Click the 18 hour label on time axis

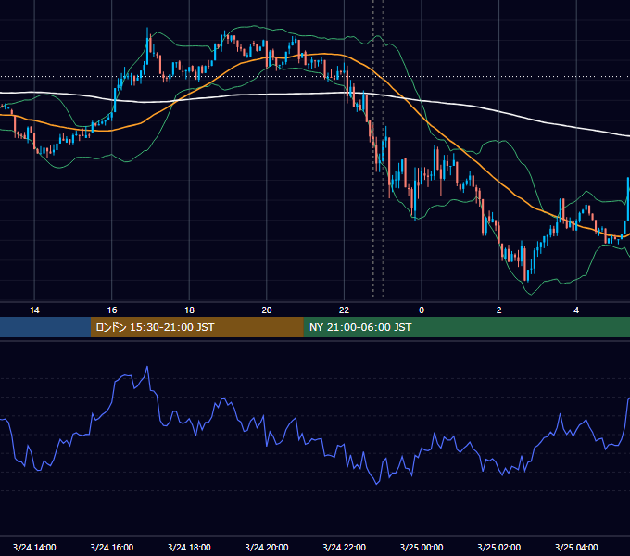pos(189,310)
